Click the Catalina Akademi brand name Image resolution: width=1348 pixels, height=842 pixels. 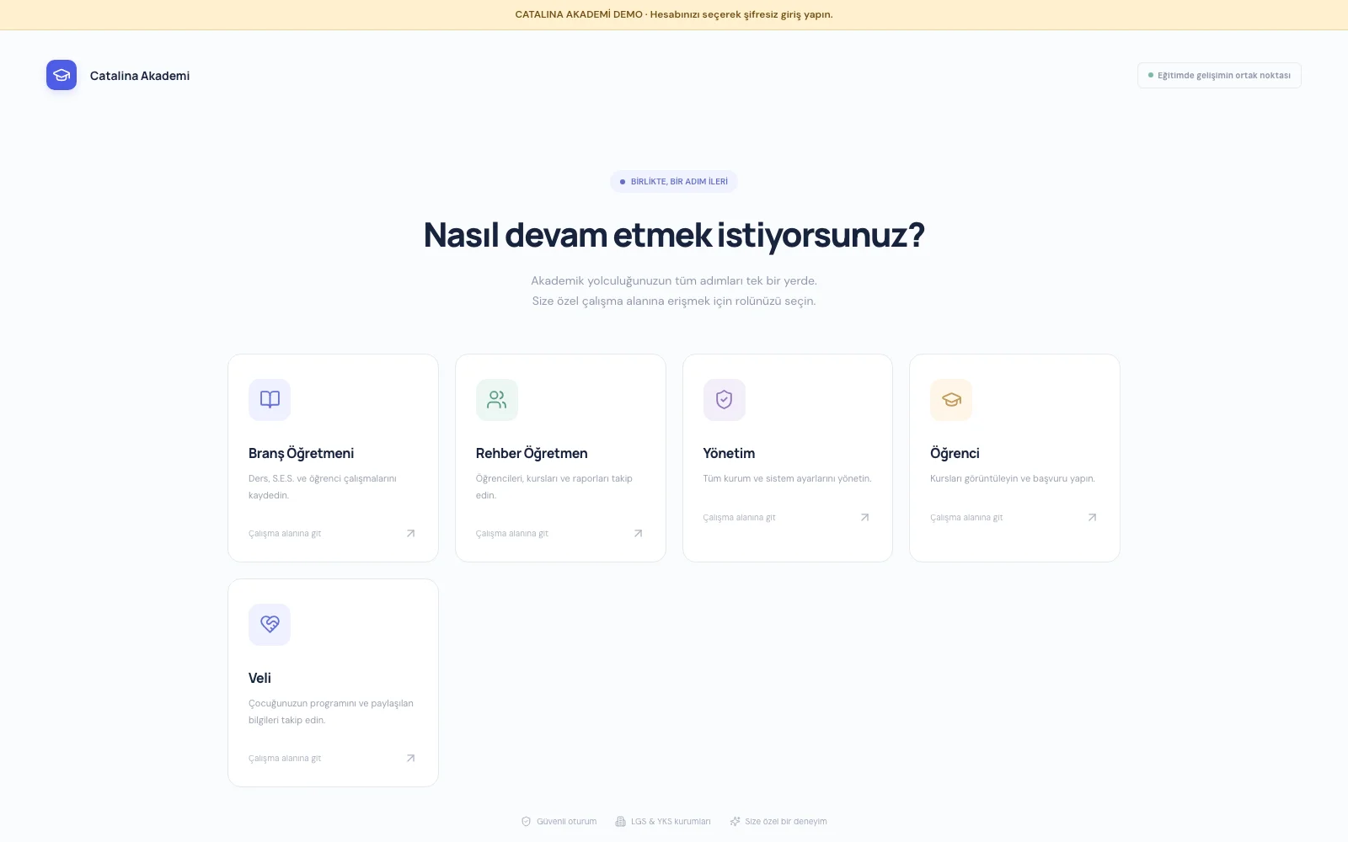click(x=140, y=76)
